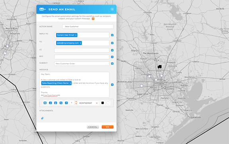Screen dimensions: 229x144
Task: Add a variable to the To field
Action: (112, 43)
